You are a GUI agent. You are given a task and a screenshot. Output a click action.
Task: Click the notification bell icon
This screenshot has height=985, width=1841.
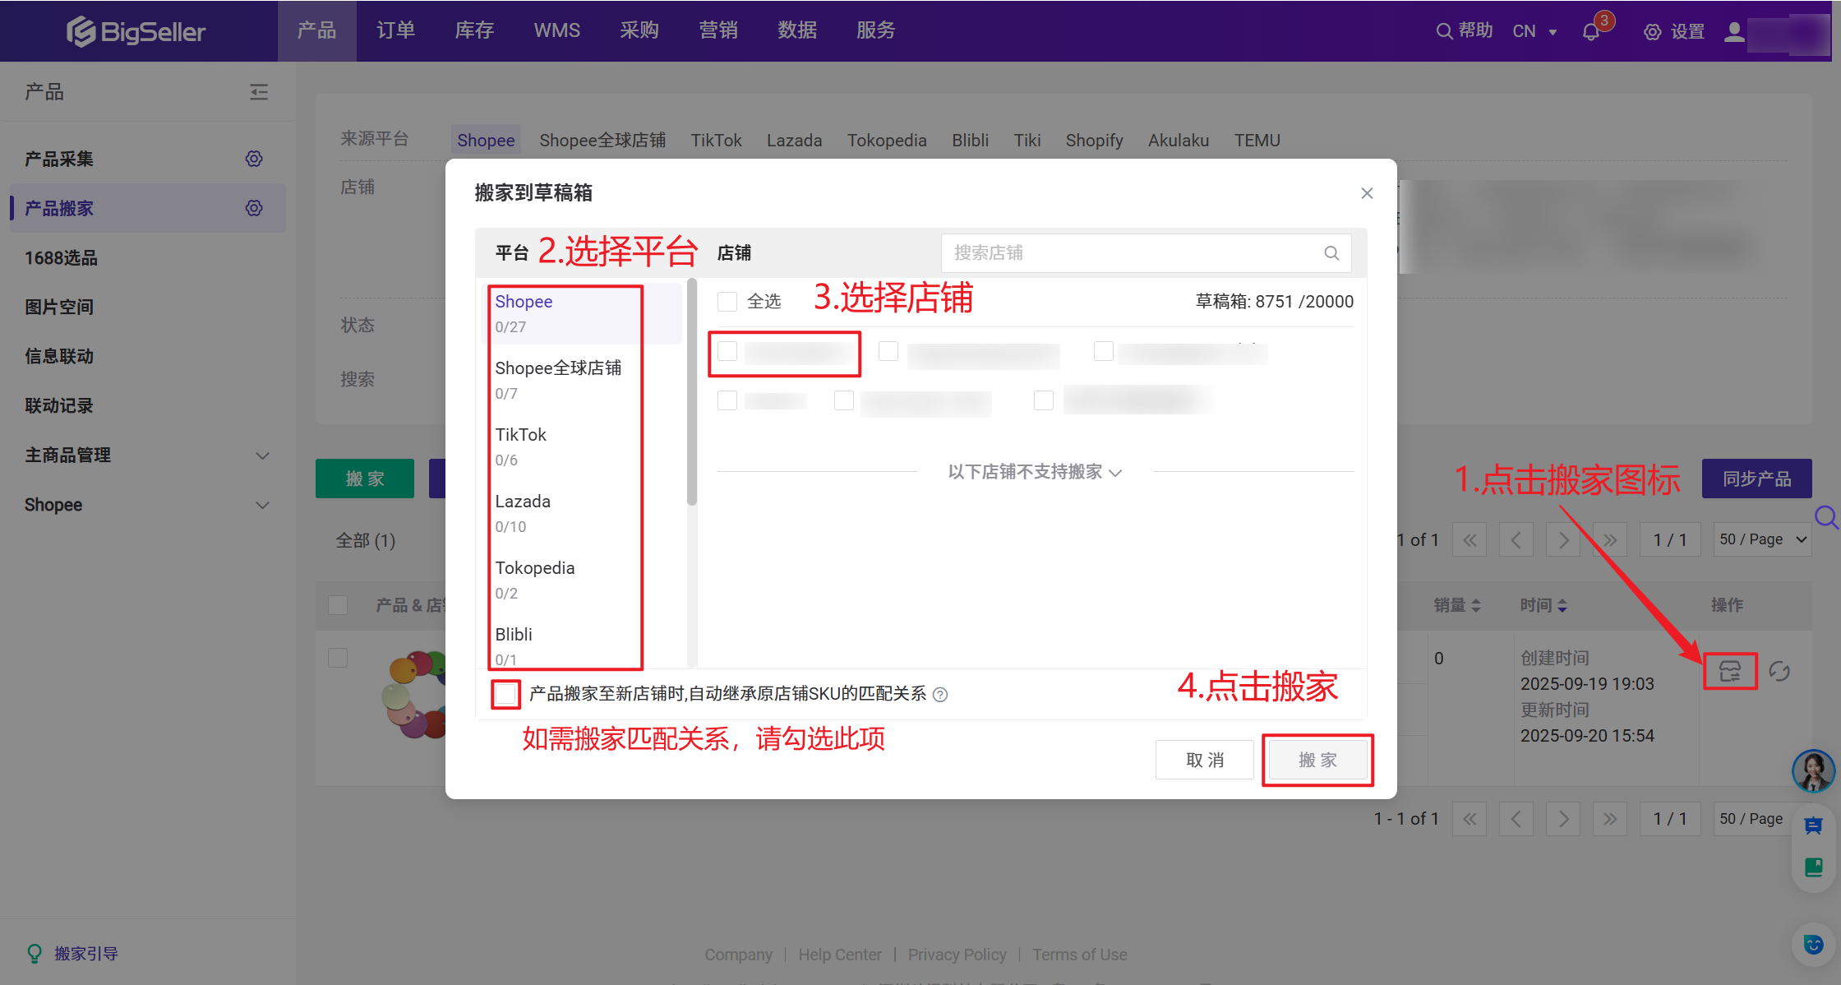tap(1591, 32)
